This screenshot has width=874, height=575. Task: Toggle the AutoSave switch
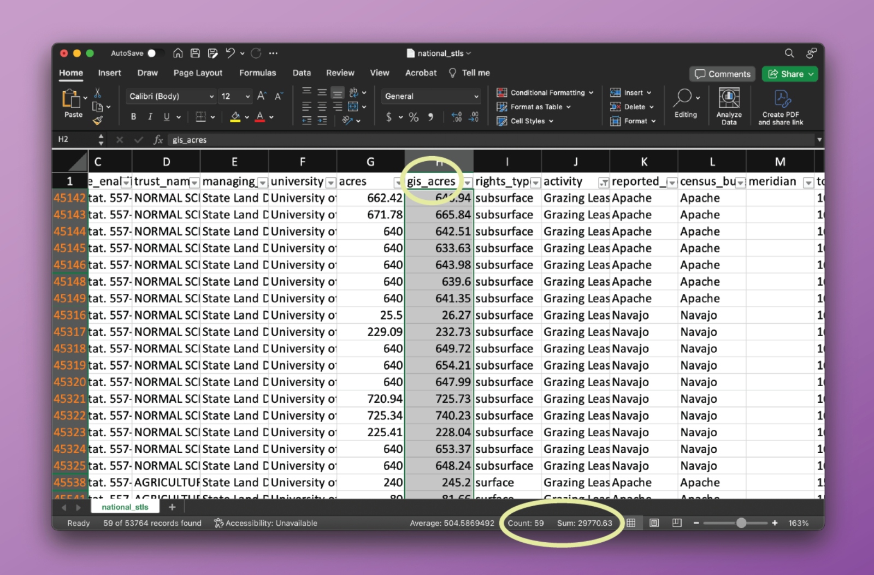pos(155,53)
